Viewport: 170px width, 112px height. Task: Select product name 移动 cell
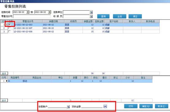[x=37, y=81]
